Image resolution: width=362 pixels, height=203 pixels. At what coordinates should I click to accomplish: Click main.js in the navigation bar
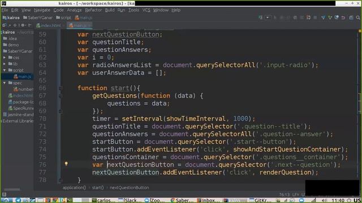(x=84, y=17)
